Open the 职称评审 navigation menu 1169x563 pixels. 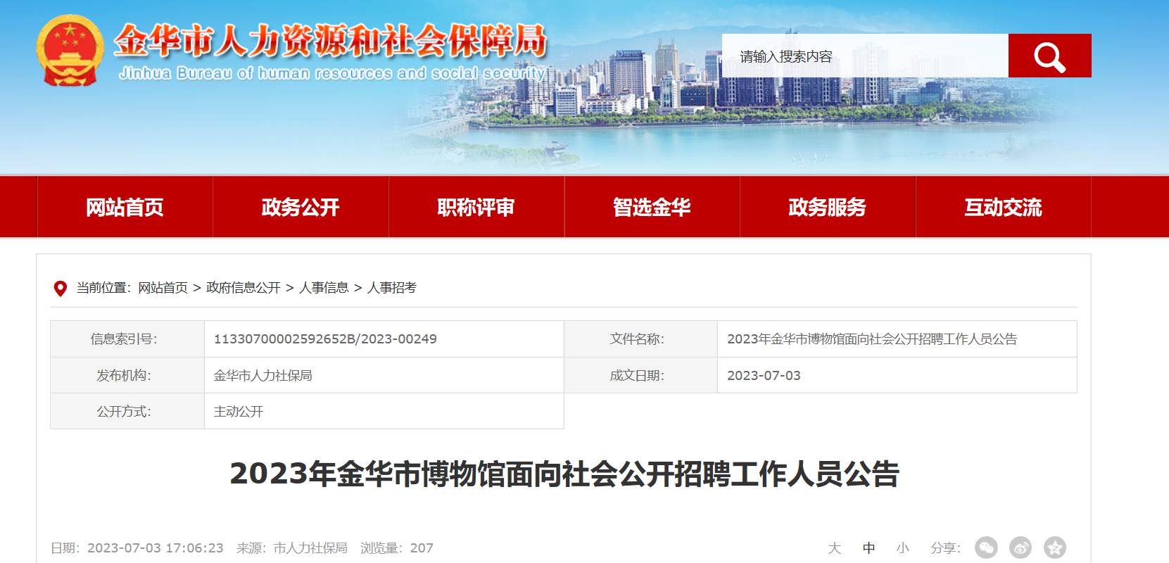point(476,207)
